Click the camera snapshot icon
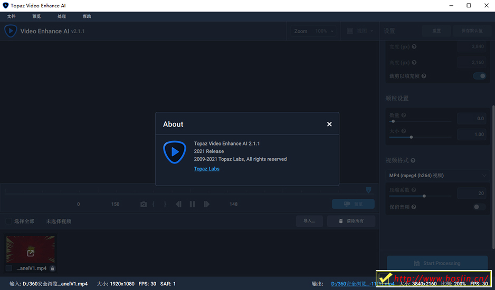This screenshot has width=495, height=290. 144,204
